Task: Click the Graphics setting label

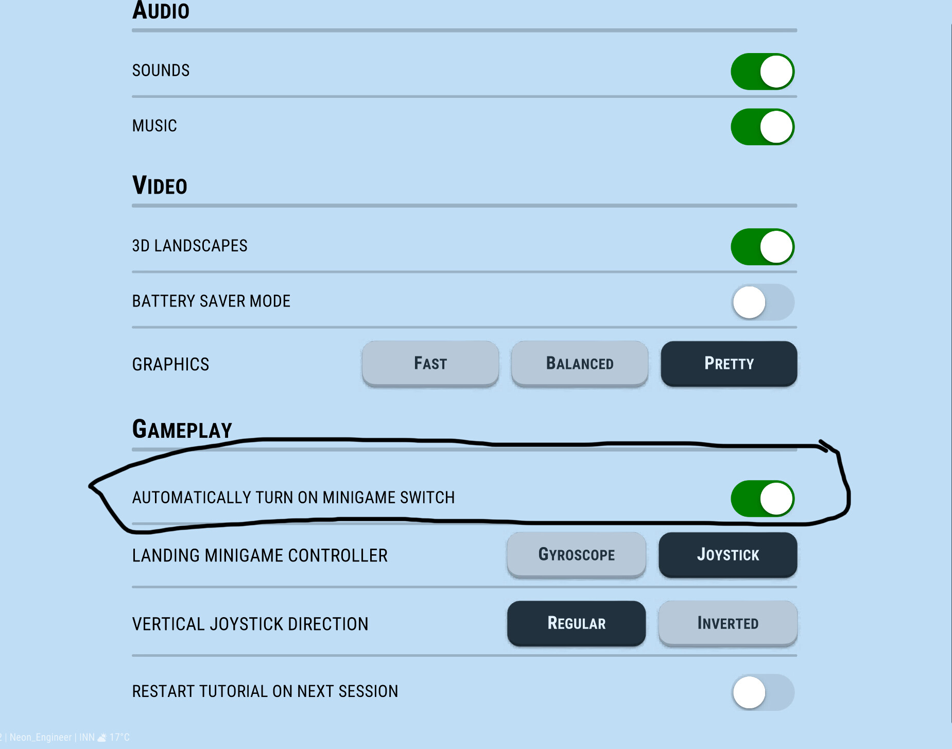Action: click(x=170, y=364)
